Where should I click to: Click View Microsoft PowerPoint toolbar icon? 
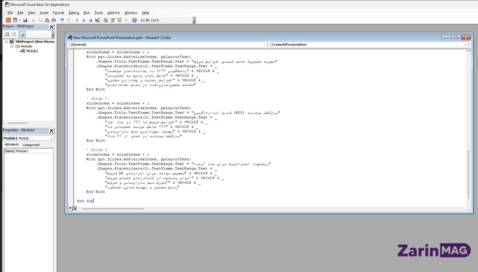tap(8, 20)
